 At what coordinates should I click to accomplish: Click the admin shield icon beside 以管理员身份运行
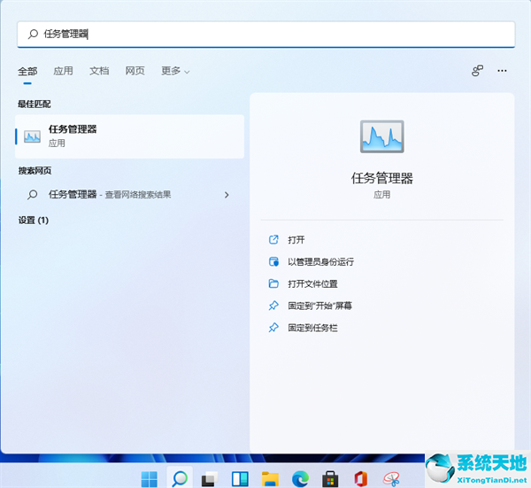[x=273, y=261]
